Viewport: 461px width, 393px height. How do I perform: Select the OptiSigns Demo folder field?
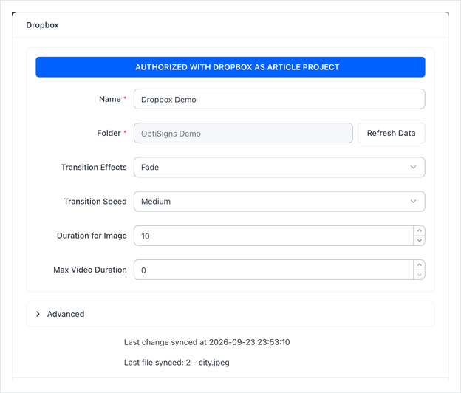(x=243, y=134)
